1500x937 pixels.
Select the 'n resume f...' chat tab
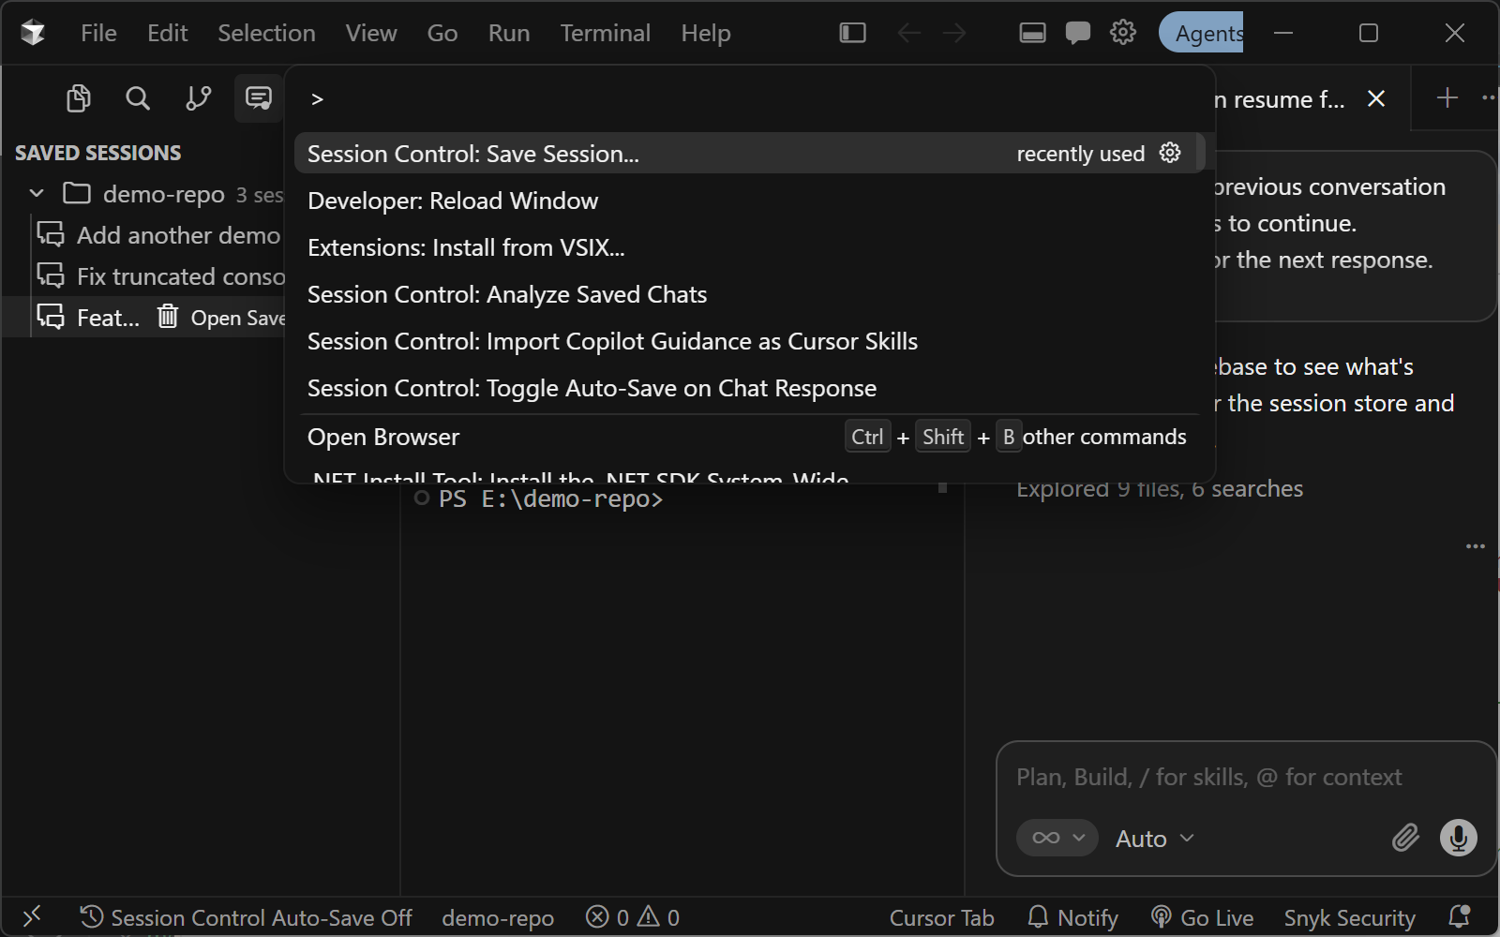[x=1280, y=99]
